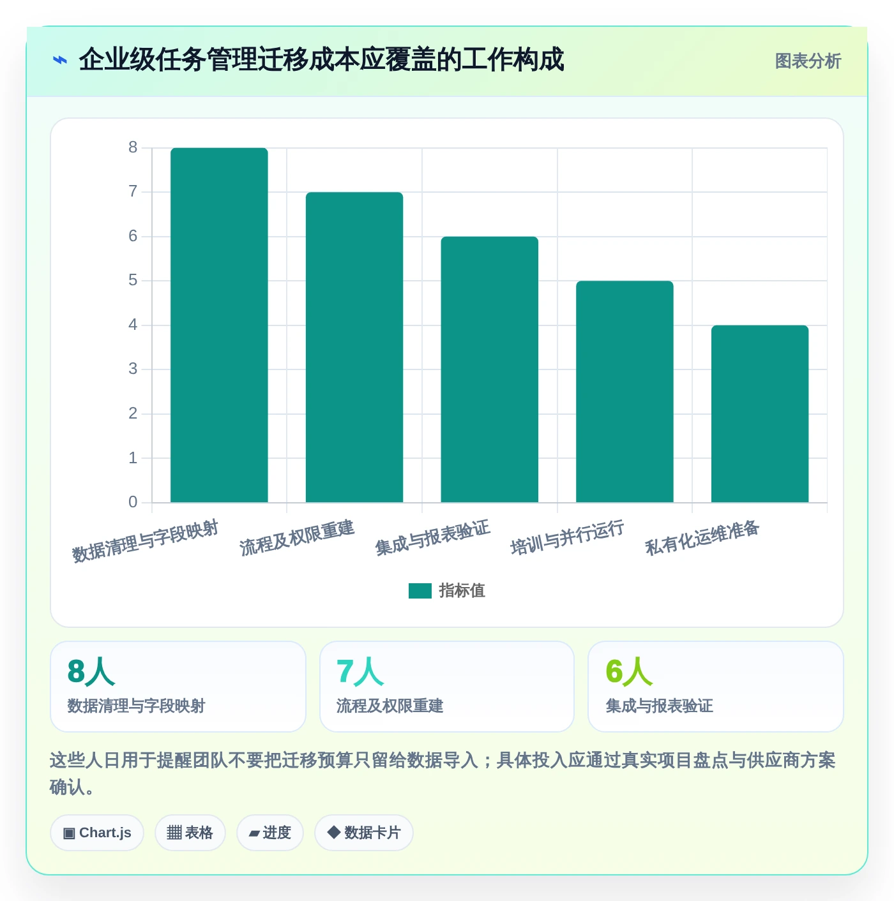Click the 流程及权限重建 axis label under chart
This screenshot has height=901, width=894.
pyautogui.click(x=297, y=537)
